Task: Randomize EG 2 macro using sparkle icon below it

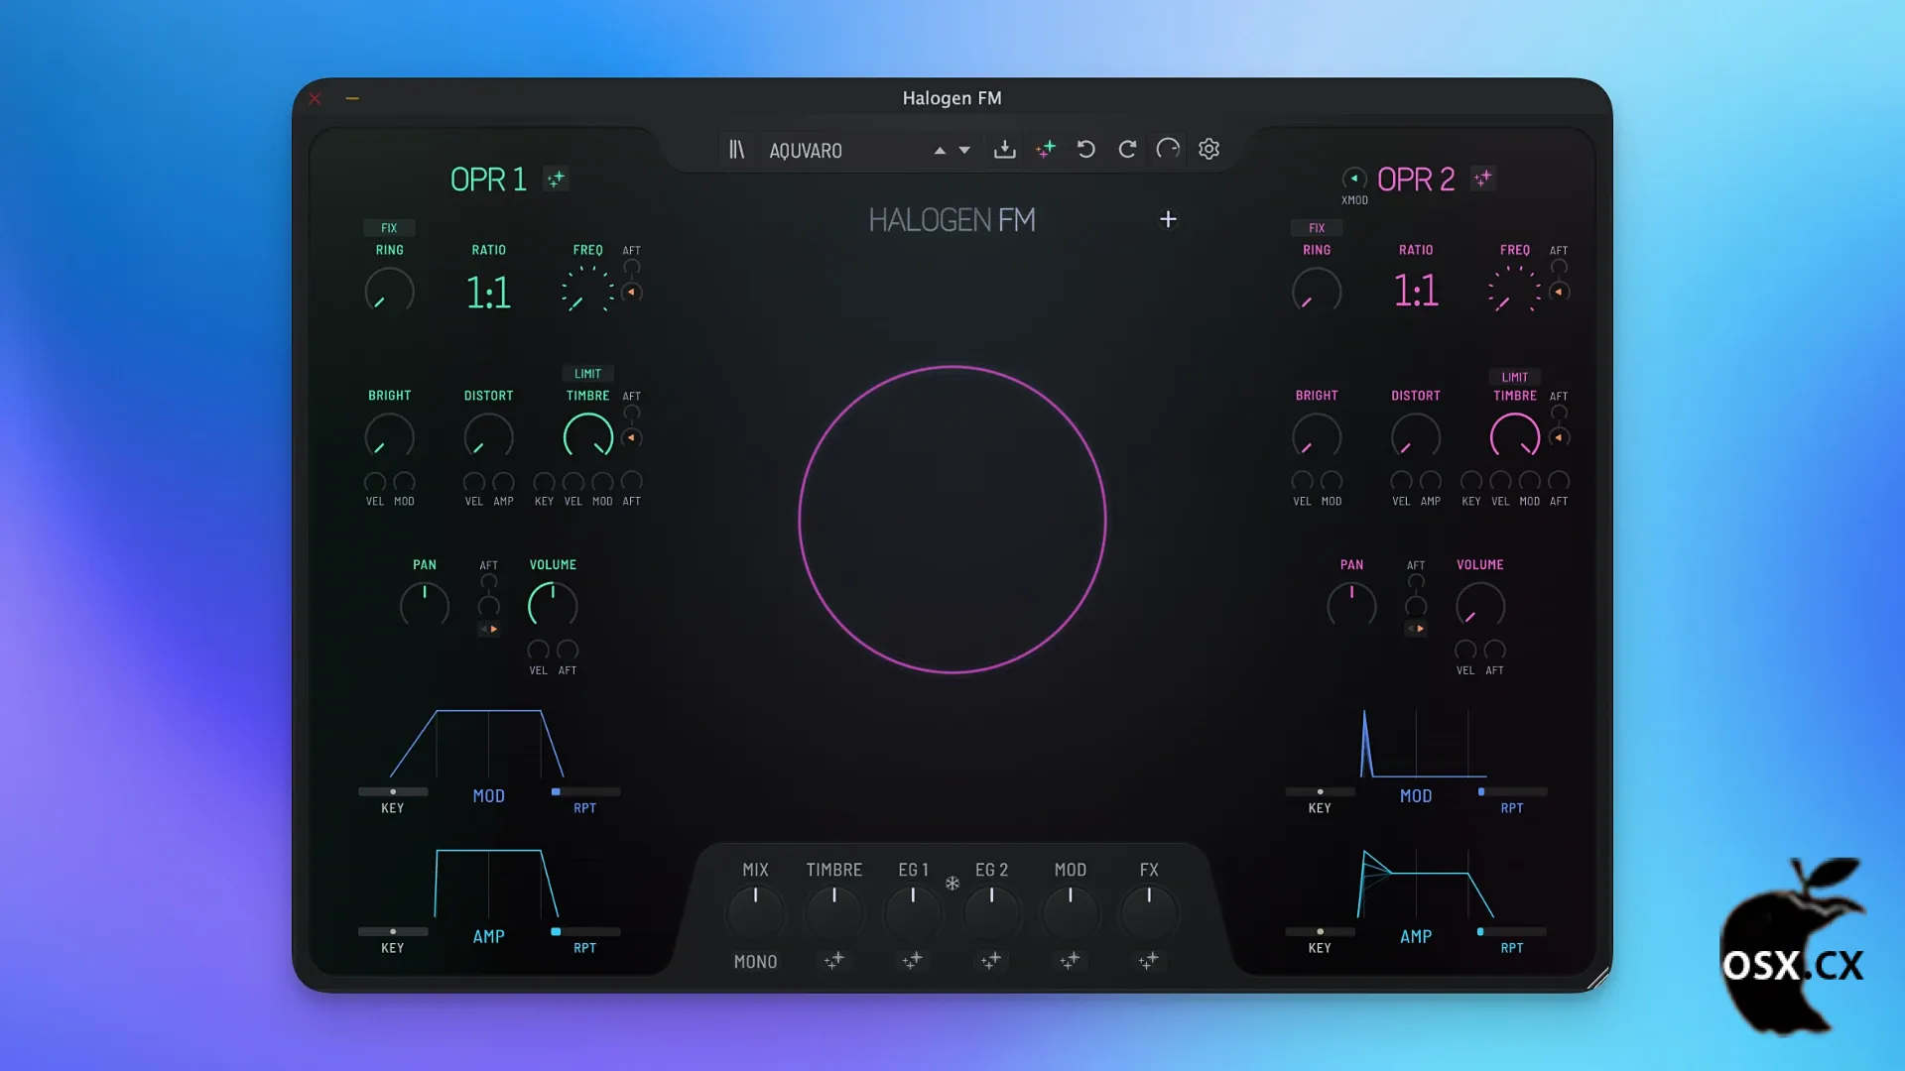Action: click(990, 960)
